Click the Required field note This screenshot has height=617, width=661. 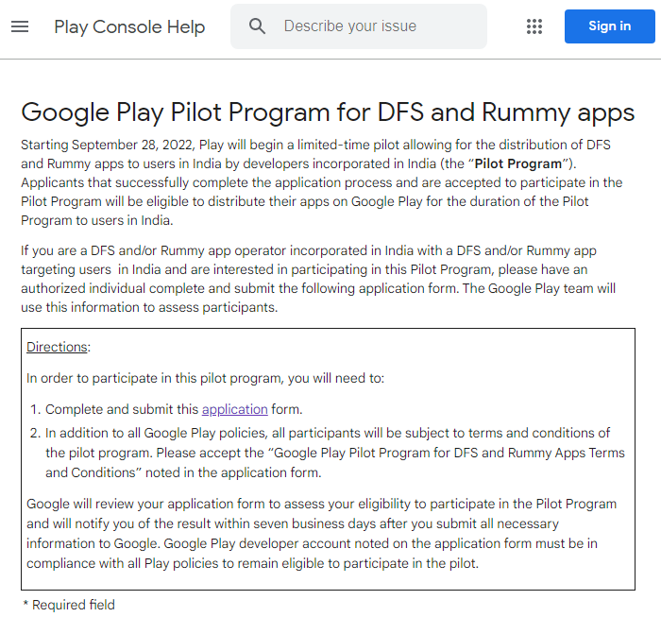point(69,605)
